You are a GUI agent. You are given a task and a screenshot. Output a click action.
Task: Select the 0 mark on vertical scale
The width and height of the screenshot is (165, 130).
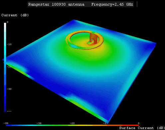tap(8, 22)
